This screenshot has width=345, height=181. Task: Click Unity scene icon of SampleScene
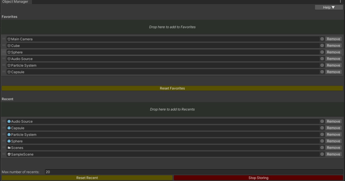click(9, 155)
